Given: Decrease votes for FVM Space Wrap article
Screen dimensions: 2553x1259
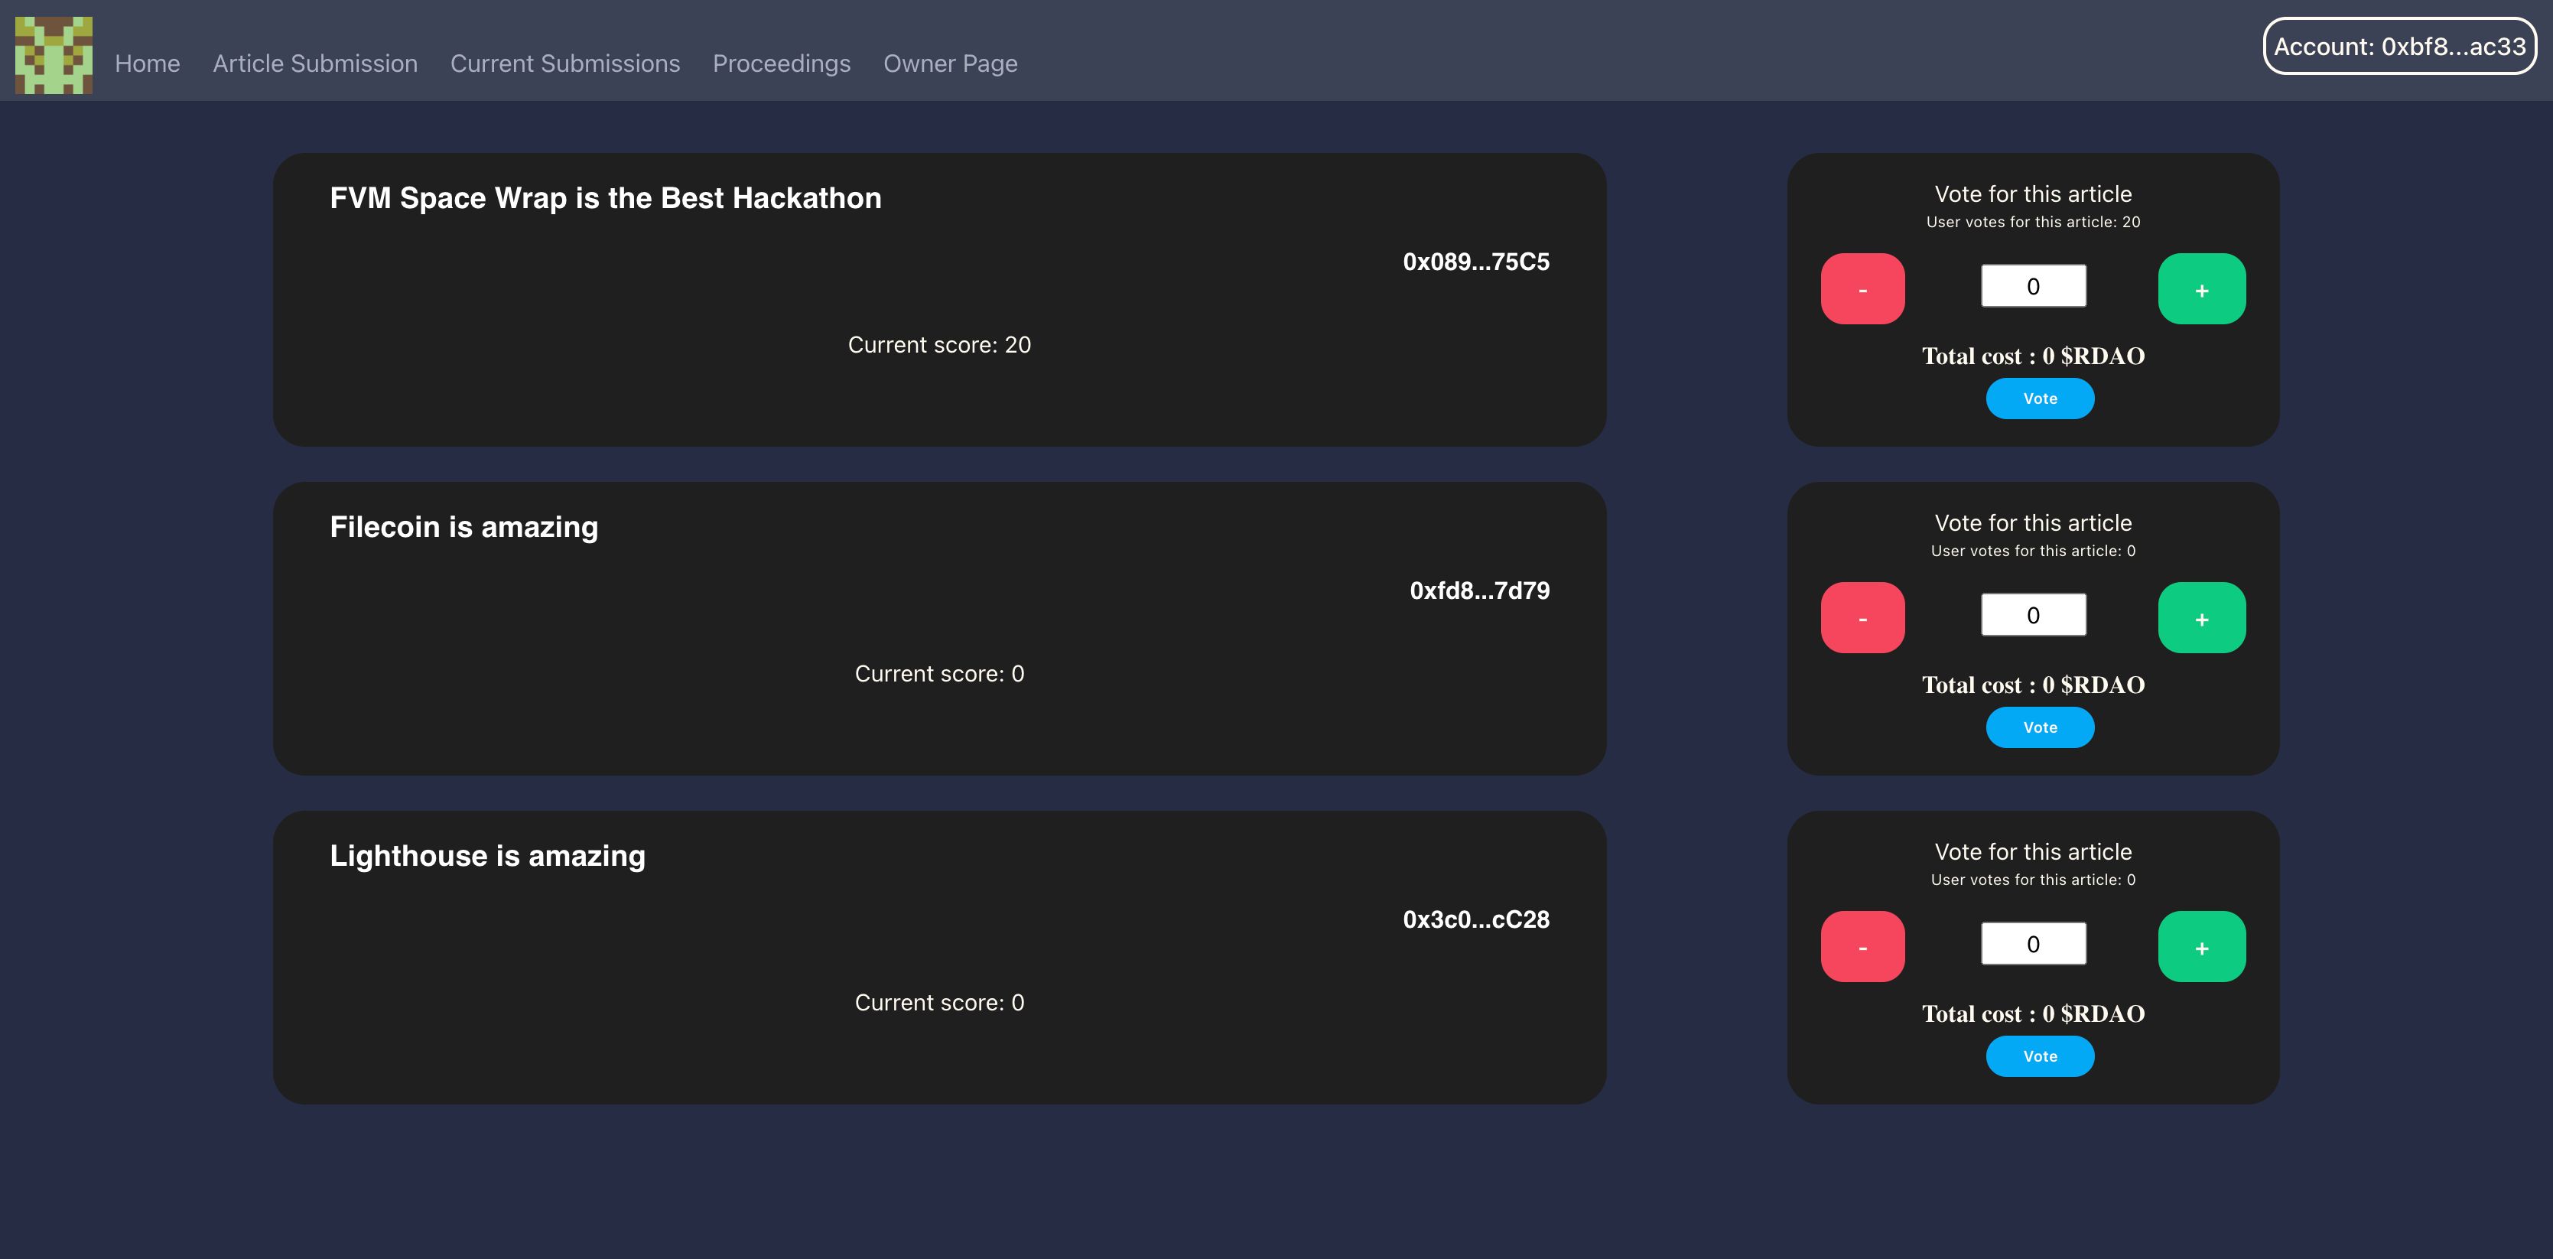Looking at the screenshot, I should click(1862, 288).
